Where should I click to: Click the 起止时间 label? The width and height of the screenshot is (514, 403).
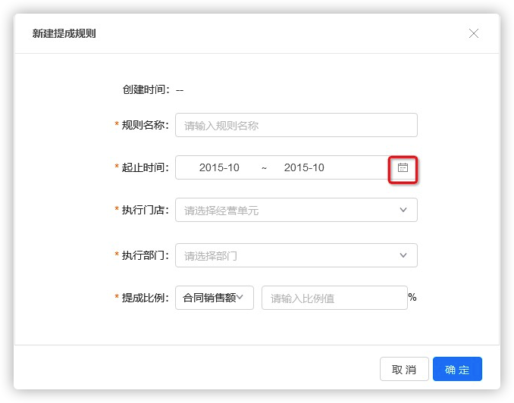pos(146,167)
